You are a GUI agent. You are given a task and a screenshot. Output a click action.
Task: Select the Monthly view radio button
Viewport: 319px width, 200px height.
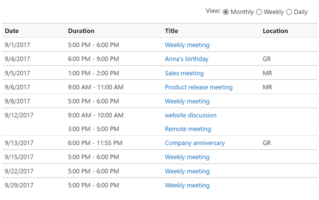(226, 12)
